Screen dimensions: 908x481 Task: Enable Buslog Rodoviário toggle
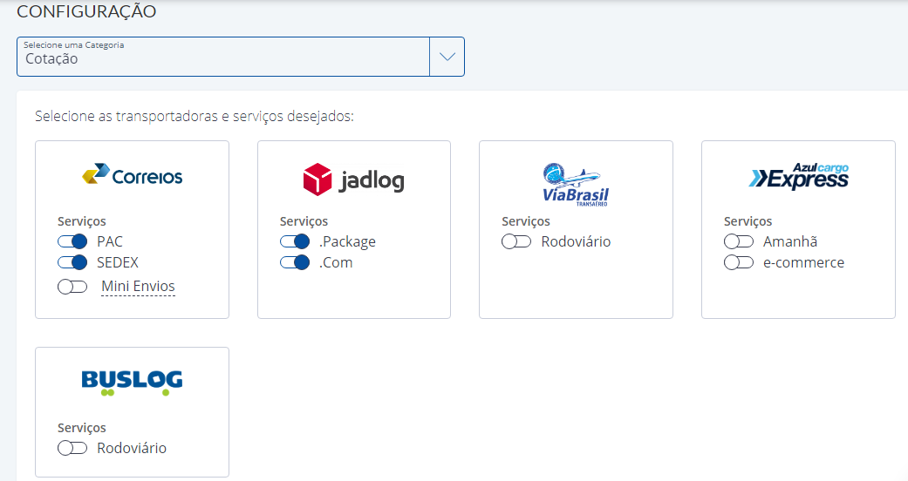(72, 448)
